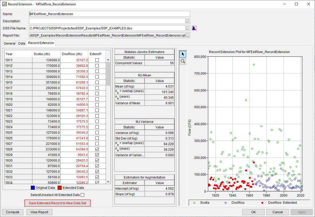Select the arrow pointer tool
The width and height of the screenshot is (315, 217).
click(x=183, y=54)
